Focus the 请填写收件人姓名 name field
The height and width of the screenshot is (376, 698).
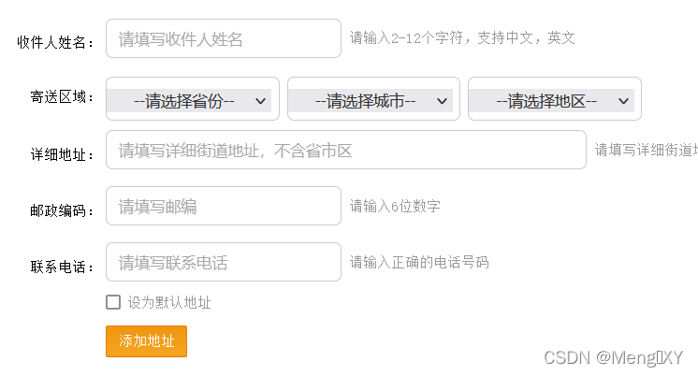coord(224,38)
